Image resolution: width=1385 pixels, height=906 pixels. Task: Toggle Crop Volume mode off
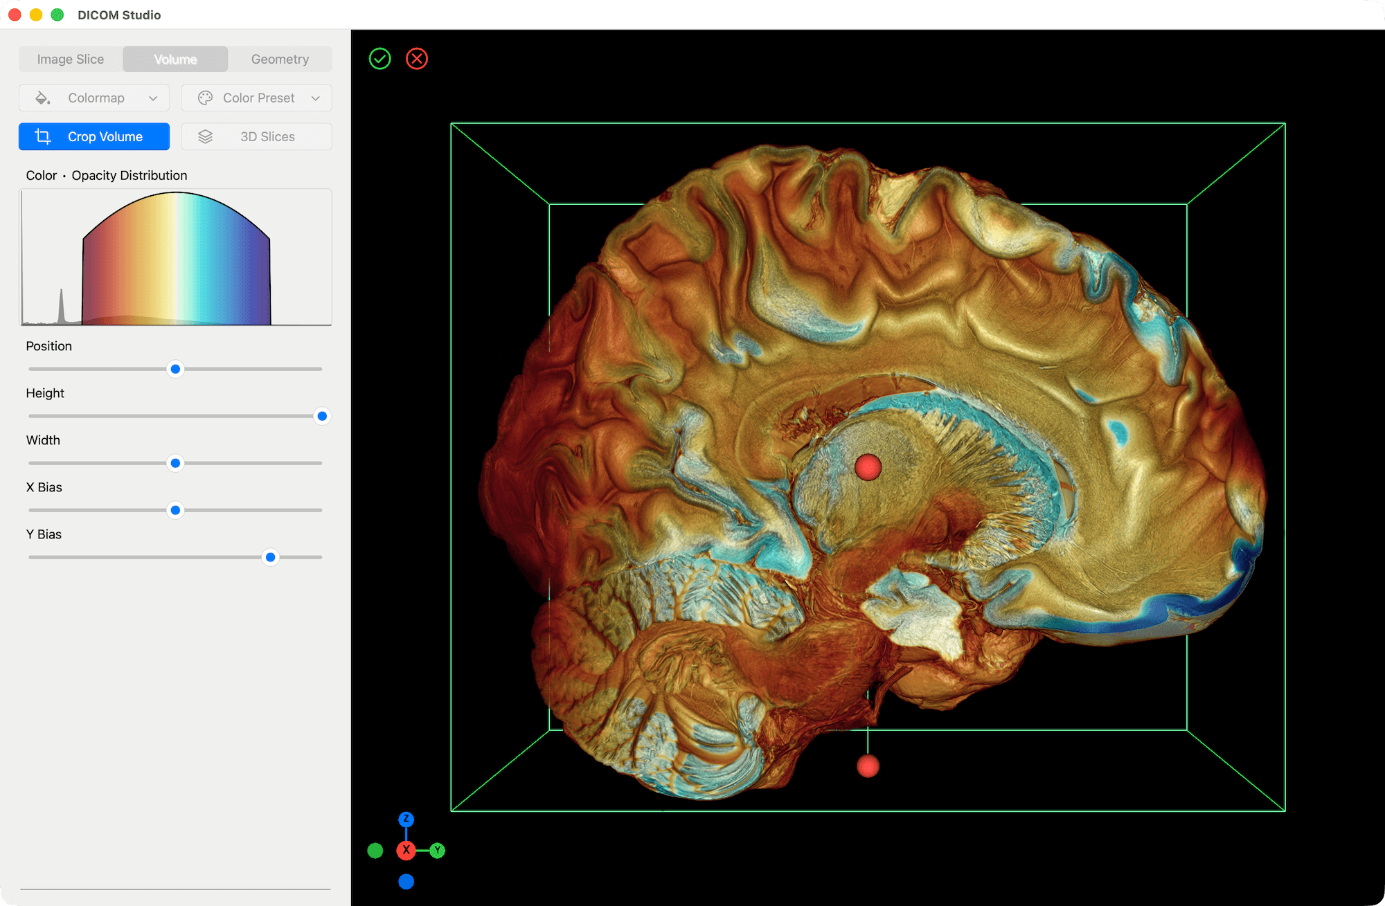click(x=93, y=136)
